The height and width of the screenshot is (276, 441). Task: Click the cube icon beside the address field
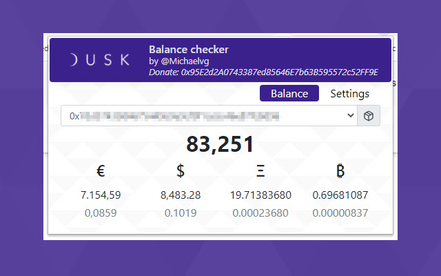click(x=369, y=116)
